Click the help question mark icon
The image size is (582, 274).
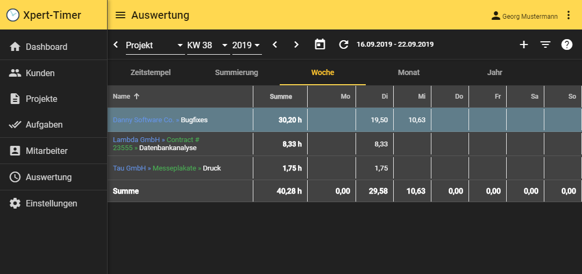[567, 45]
